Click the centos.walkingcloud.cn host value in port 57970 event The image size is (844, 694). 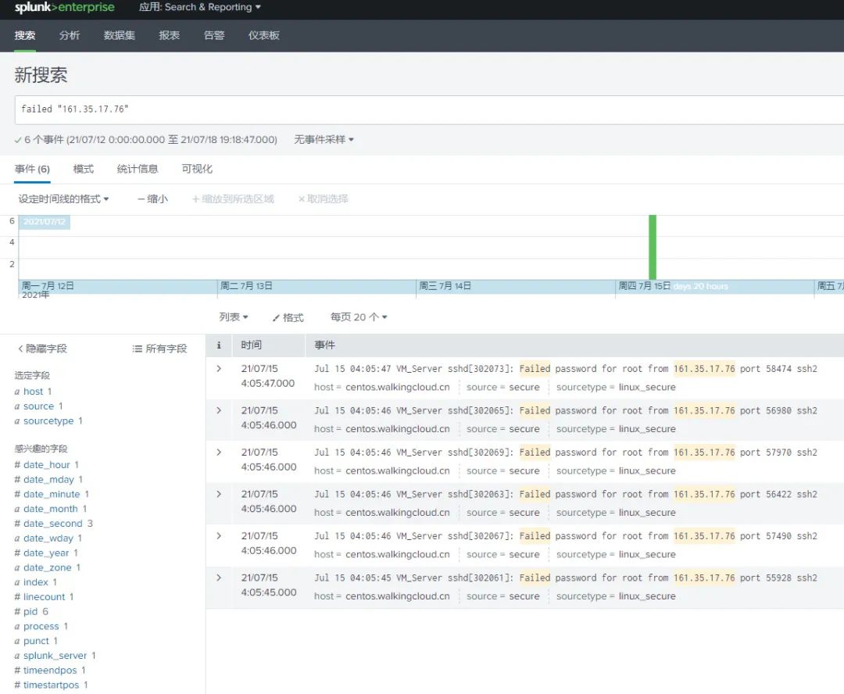(397, 471)
